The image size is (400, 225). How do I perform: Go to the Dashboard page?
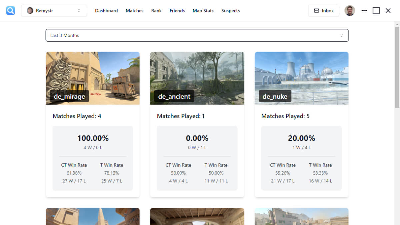(106, 11)
